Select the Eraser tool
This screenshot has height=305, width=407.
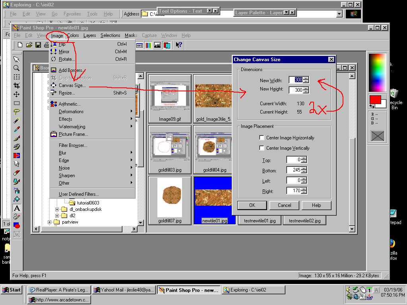tap(17, 173)
